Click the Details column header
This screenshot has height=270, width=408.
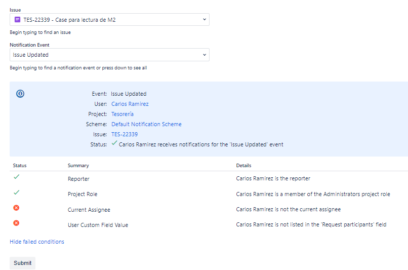point(243,166)
